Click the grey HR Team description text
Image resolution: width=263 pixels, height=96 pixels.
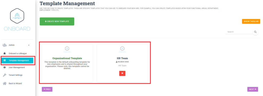click(x=122, y=66)
